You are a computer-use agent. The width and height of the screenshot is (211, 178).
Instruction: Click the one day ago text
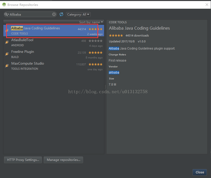coord(95,69)
